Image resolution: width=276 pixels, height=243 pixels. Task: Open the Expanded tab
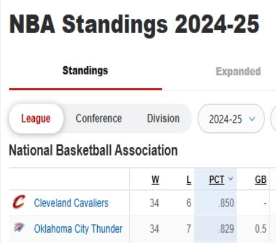click(x=238, y=71)
